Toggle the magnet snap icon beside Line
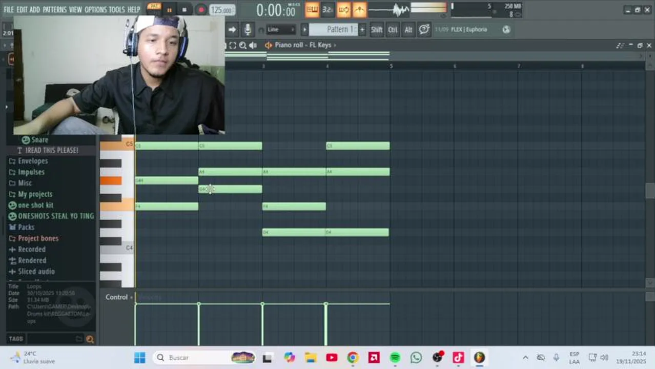Image resolution: width=655 pixels, height=369 pixels. (260, 30)
